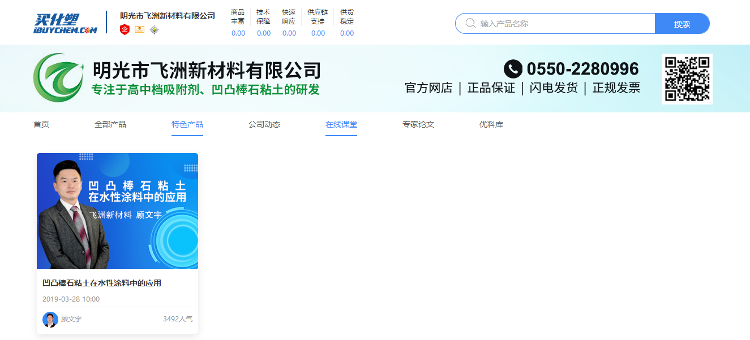The width and height of the screenshot is (750, 340).
Task: Click the iBuyChem site logo
Action: tap(65, 23)
